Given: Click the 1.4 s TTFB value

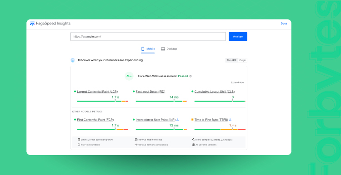Looking at the screenshot, I should (233, 125).
